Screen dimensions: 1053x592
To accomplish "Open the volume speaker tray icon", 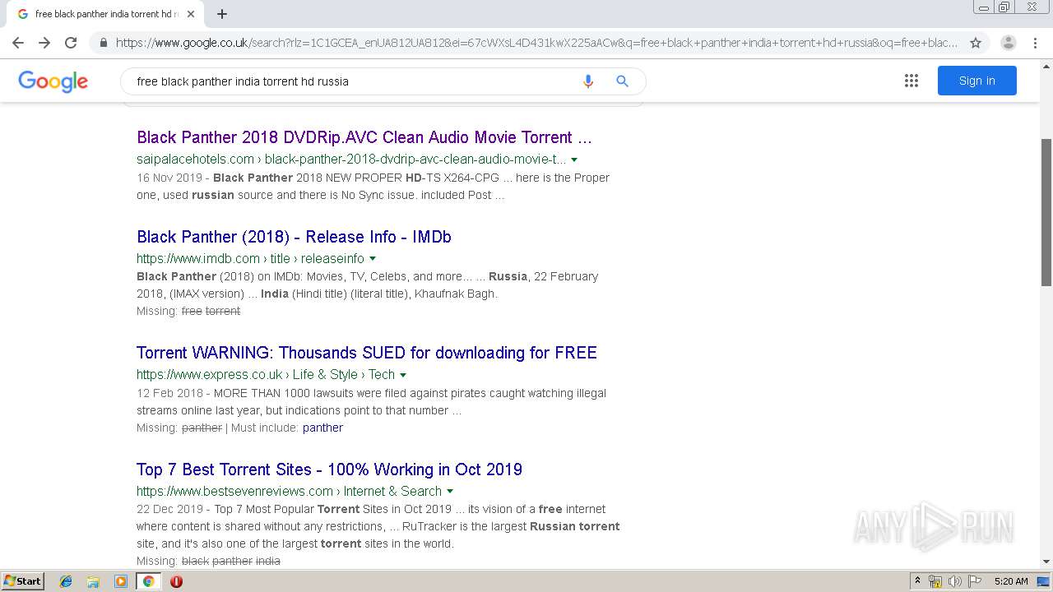I will 954,581.
